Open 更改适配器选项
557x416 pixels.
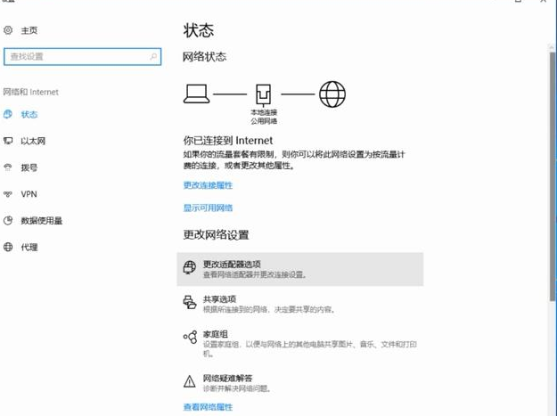[300, 269]
